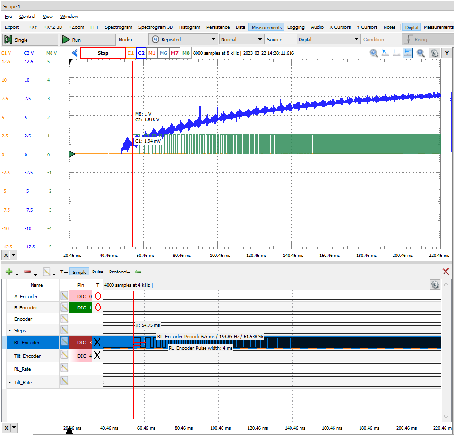Click the dark red DIO 3 pin cell
Image resolution: width=454 pixels, height=435 pixels.
(x=80, y=342)
